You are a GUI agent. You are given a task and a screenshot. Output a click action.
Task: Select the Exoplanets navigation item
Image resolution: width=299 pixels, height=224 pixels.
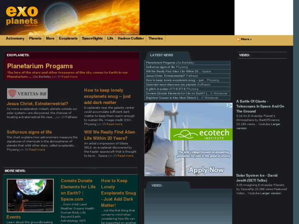pos(68,38)
